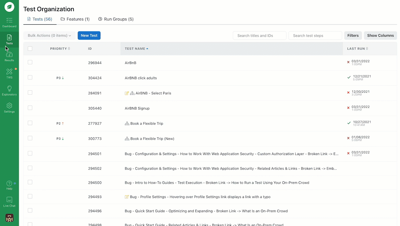
Task: Click the user avatar at sidebar bottom
Action: click(x=9, y=218)
